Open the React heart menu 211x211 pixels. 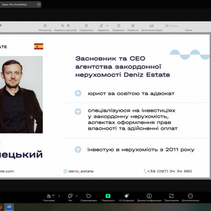click(x=89, y=197)
